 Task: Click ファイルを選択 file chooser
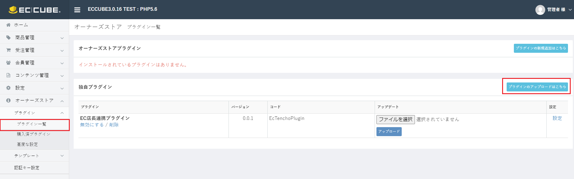[395, 119]
